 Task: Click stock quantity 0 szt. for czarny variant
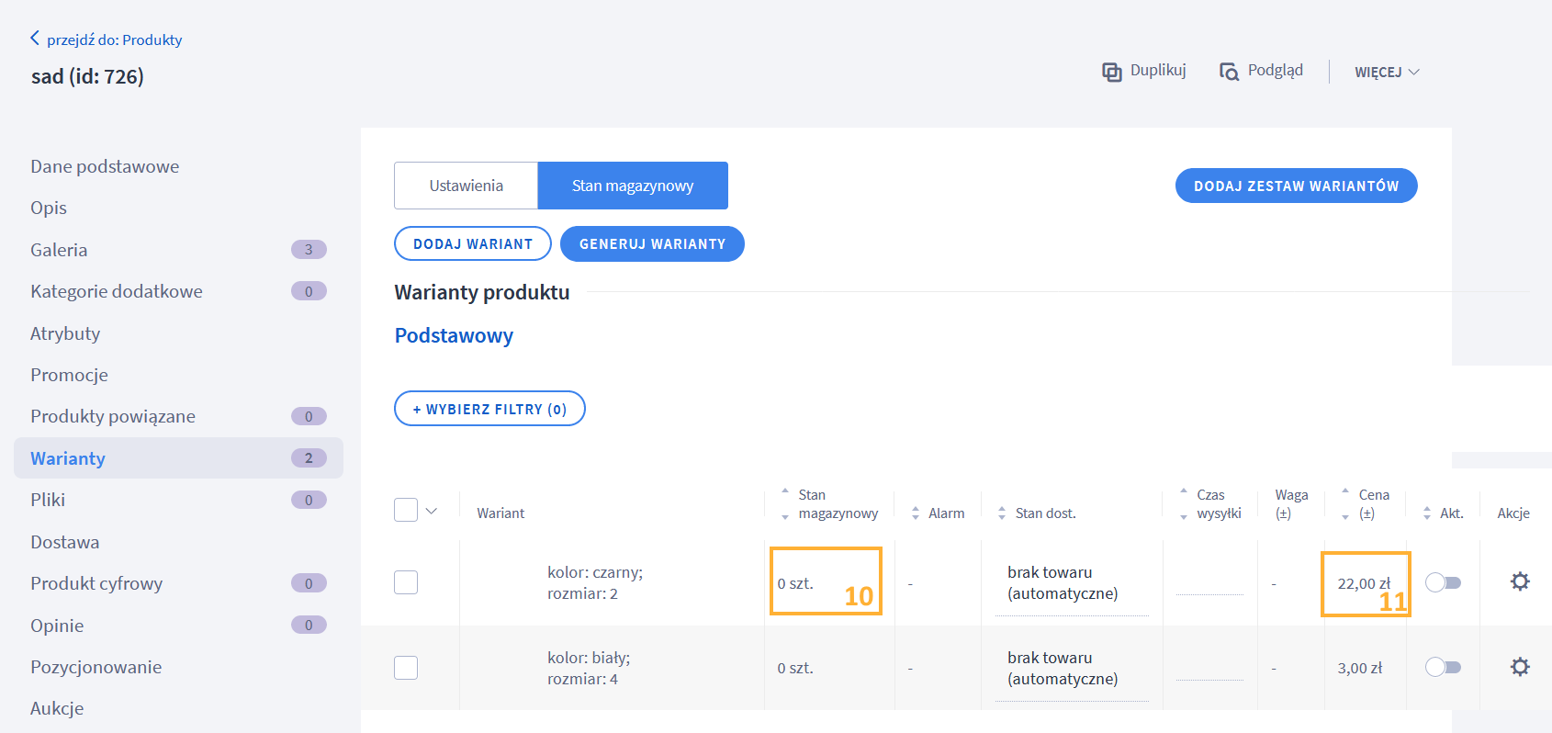(795, 583)
